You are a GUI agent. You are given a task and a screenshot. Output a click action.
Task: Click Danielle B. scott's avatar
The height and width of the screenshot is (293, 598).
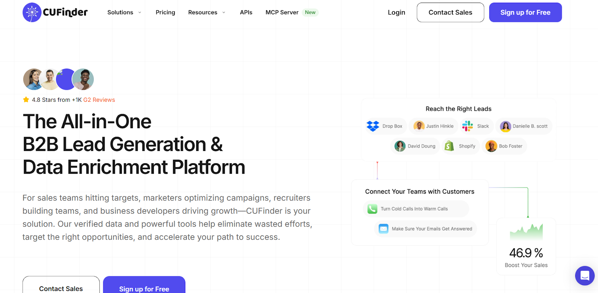pos(506,126)
